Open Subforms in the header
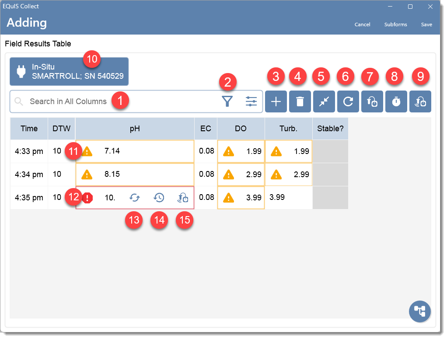 pyautogui.click(x=396, y=24)
